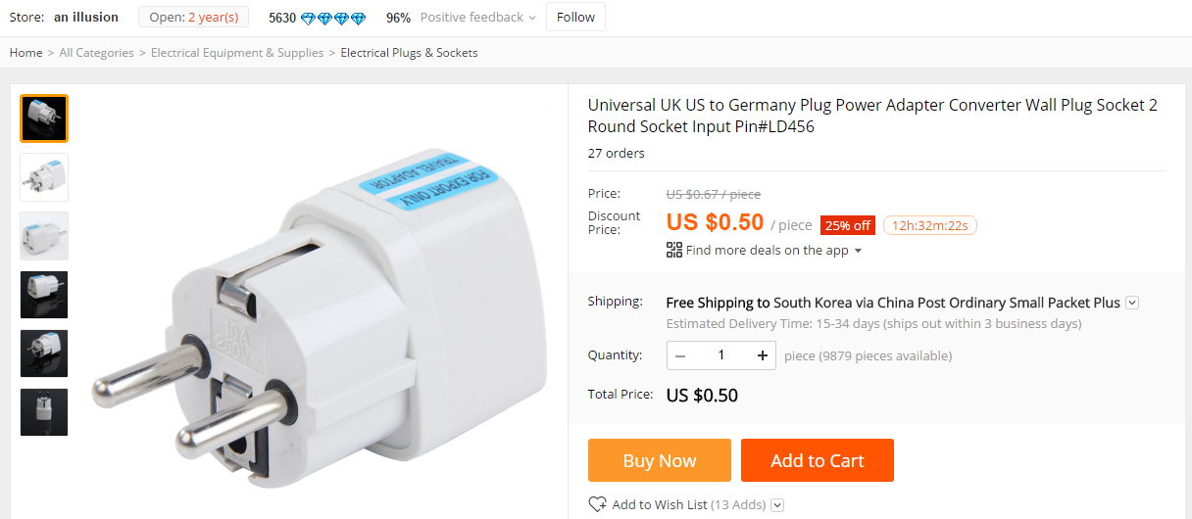
Task: Expand Find more deals on the app
Action: (767, 251)
